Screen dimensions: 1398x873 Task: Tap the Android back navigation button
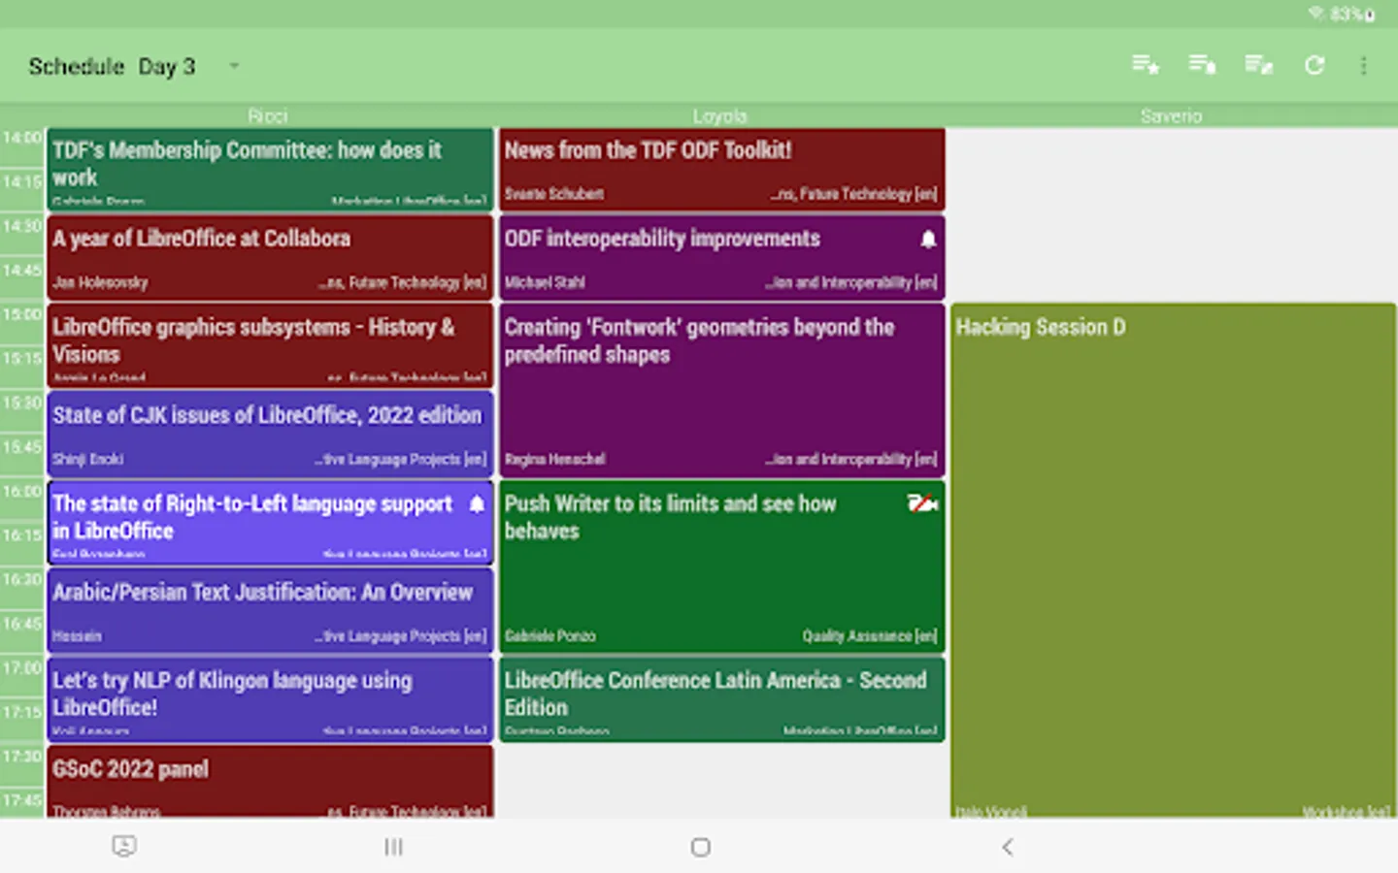(1008, 847)
